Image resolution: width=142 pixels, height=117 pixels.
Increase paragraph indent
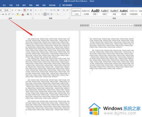(55, 10)
